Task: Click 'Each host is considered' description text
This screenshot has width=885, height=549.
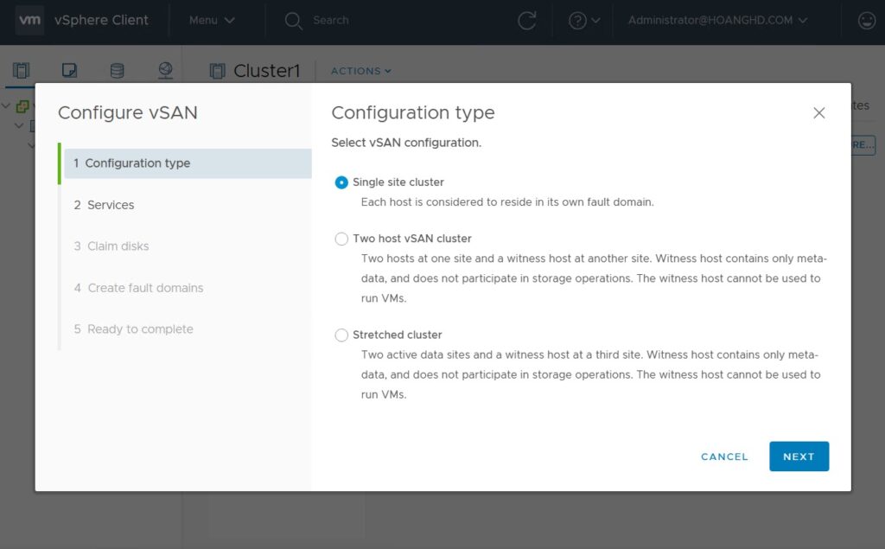Action: coord(507,202)
